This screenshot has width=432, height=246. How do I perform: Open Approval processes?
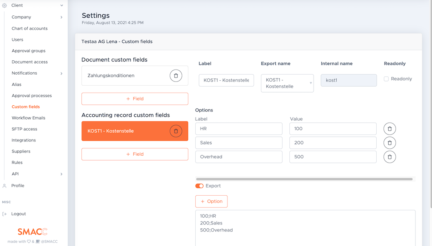point(32,96)
